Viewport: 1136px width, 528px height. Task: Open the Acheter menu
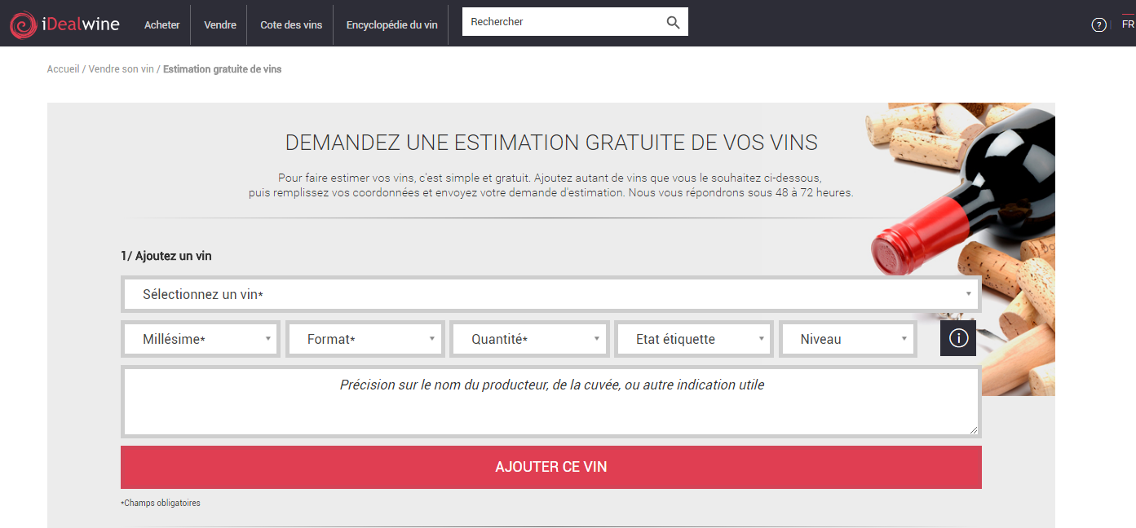click(x=161, y=24)
